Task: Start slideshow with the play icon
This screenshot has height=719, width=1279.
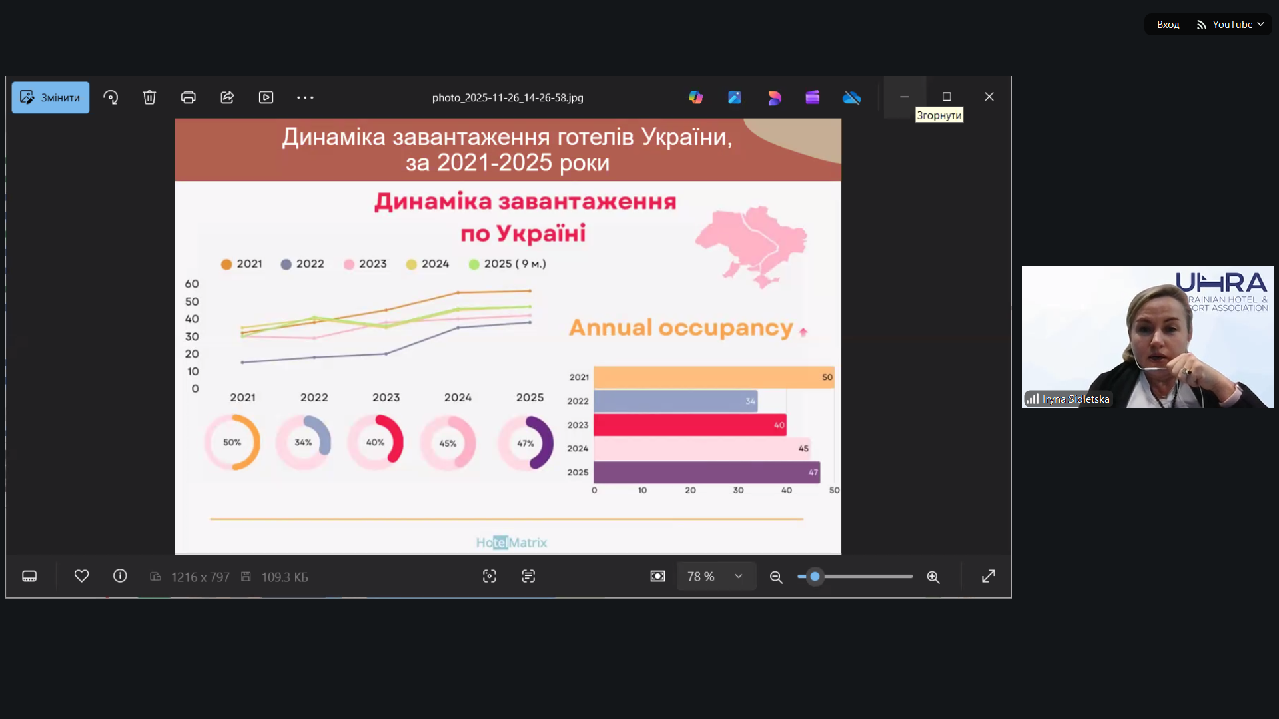Action: click(x=266, y=97)
